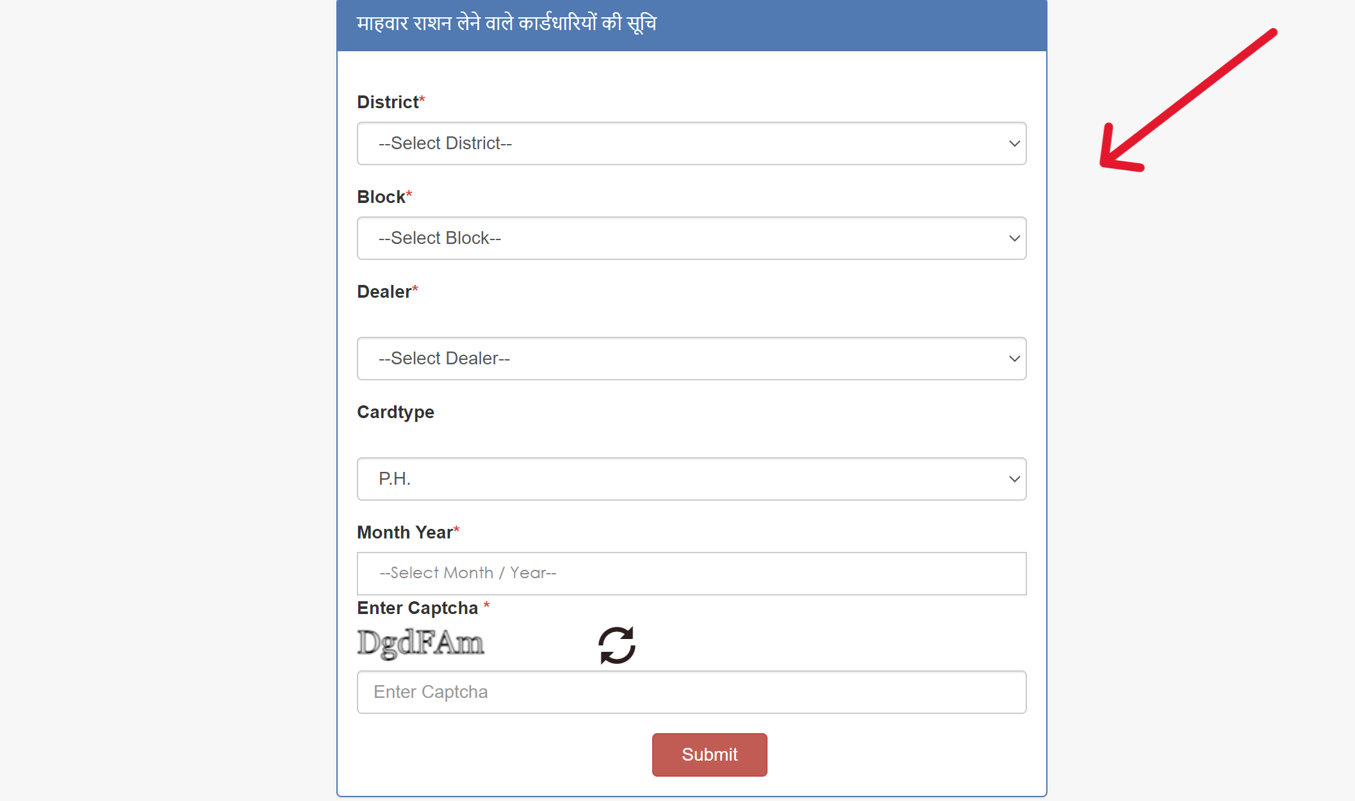
Task: Click the Block field label
Action: tap(381, 197)
